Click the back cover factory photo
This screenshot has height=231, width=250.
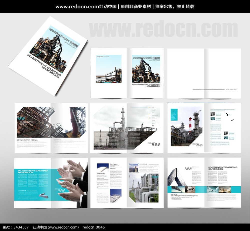click(108, 69)
